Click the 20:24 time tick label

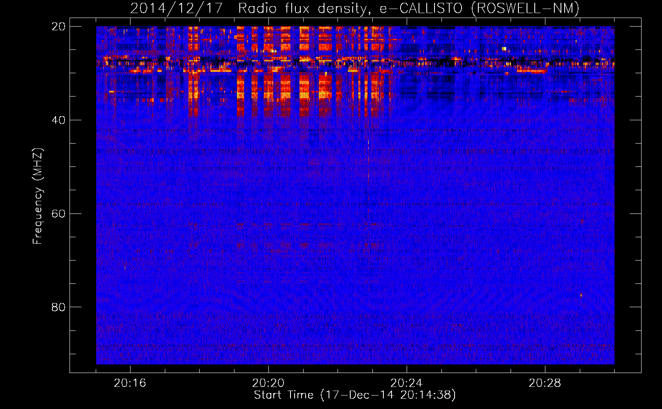point(407,383)
